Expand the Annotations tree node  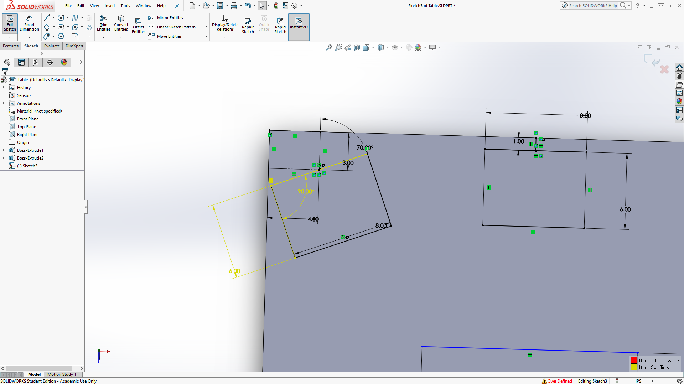coord(4,103)
